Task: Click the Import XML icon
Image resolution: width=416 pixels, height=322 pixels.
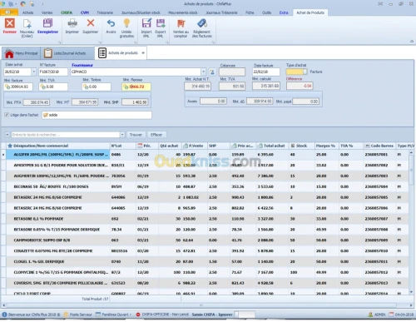Action: pos(146,23)
